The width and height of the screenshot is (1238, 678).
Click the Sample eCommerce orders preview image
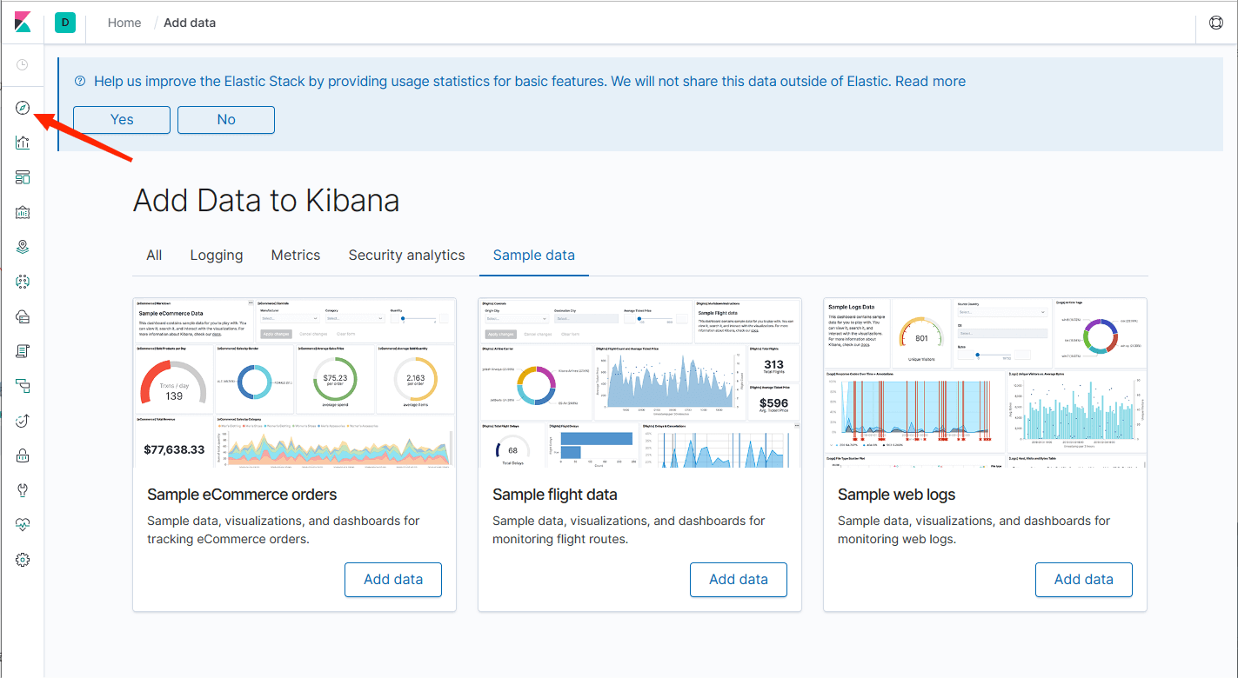coord(294,382)
